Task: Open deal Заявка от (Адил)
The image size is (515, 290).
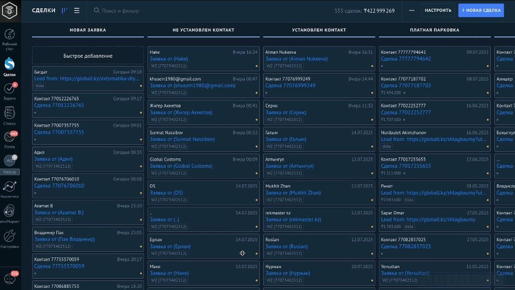Action: (54, 159)
